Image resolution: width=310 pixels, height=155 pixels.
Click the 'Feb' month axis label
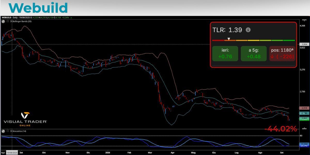click(130, 152)
